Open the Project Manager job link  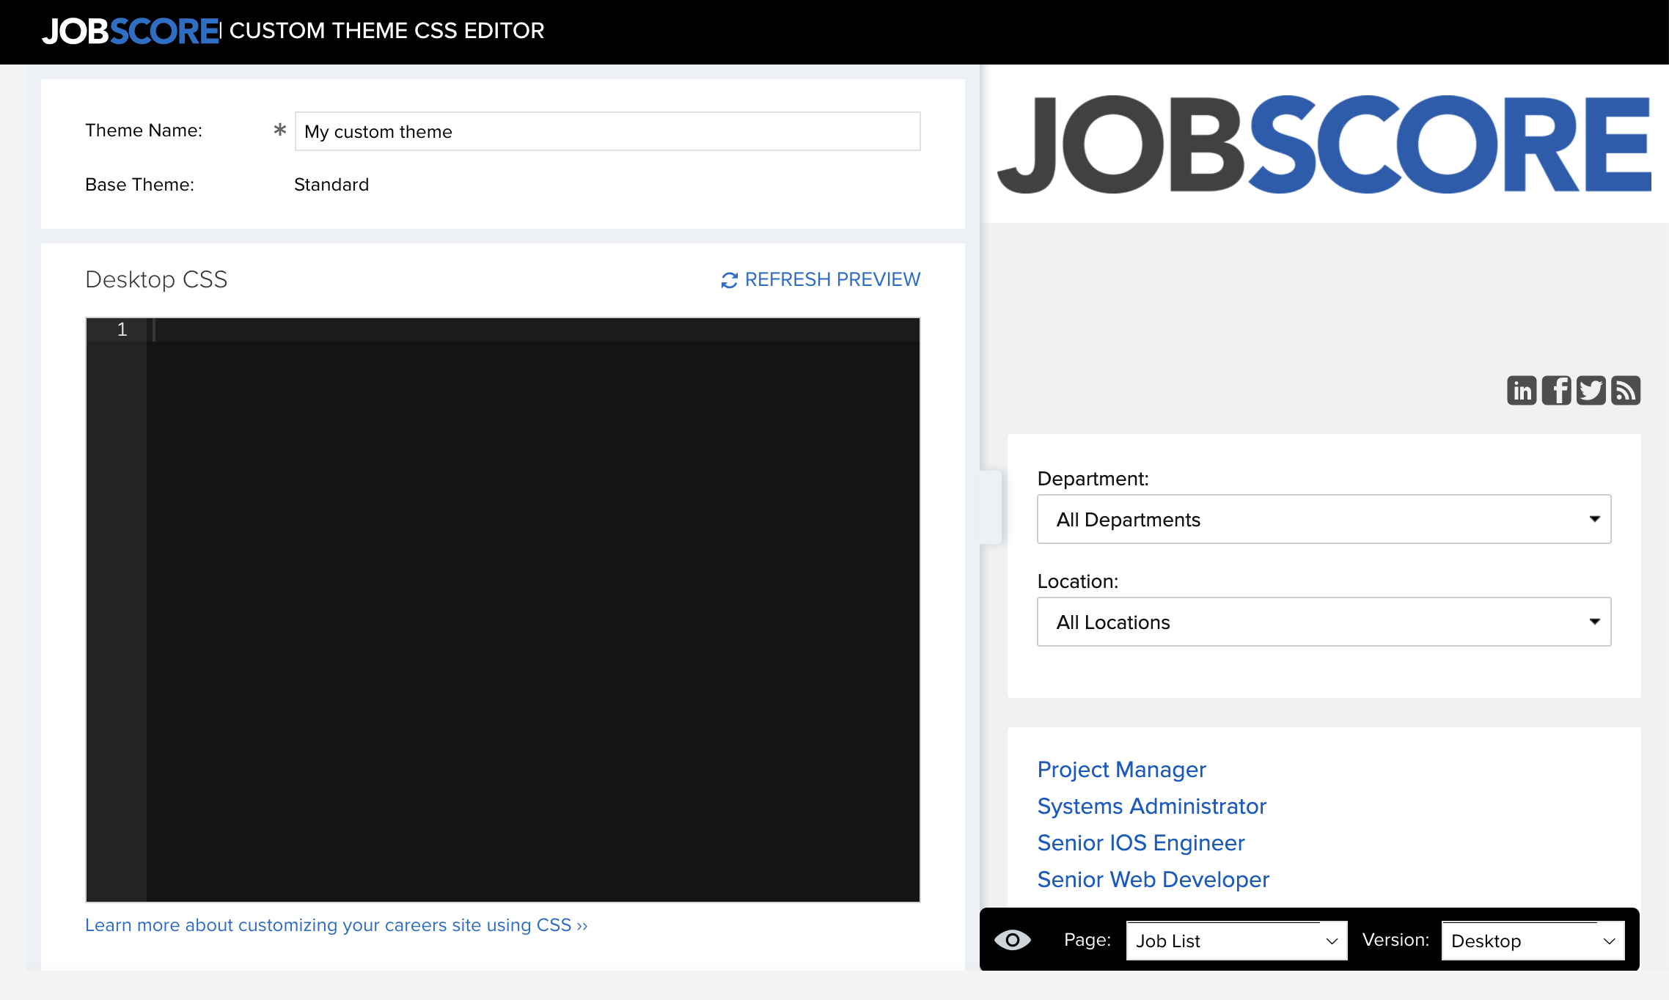(x=1121, y=769)
